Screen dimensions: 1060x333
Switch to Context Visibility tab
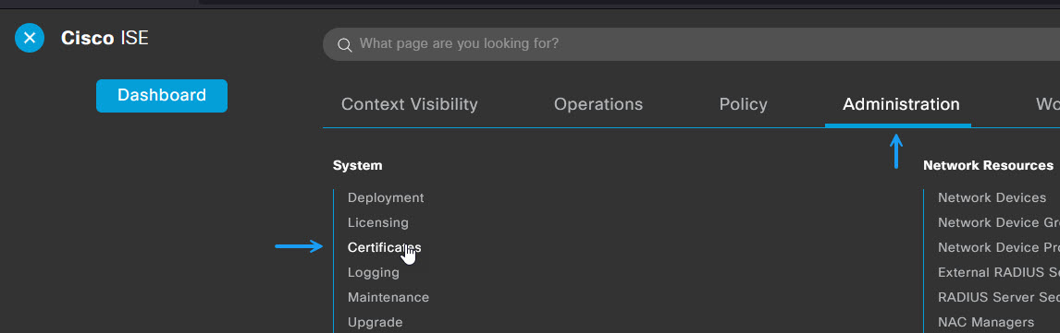[x=409, y=104]
